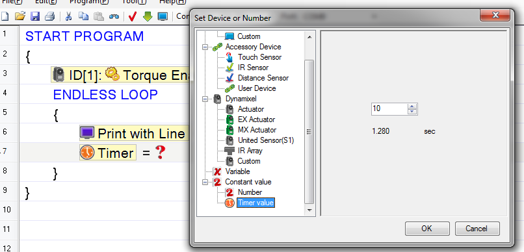Screen dimensions: 524x252
Task: Click the Timer clock icon in code line 7
Action: [87, 153]
